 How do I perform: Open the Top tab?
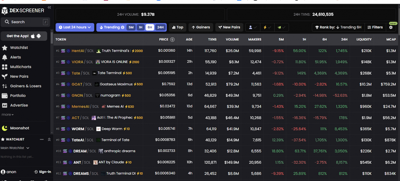pos(178,27)
